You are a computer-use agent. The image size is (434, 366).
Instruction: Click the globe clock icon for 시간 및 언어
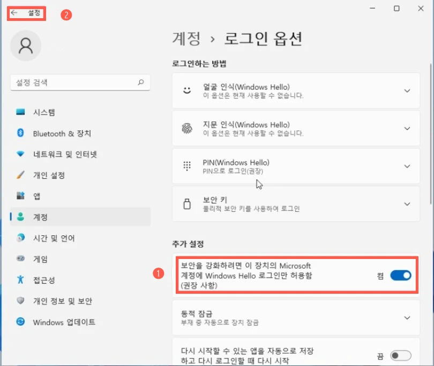click(x=20, y=238)
